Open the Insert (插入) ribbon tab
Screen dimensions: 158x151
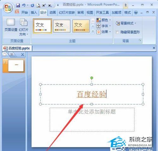click(34, 12)
